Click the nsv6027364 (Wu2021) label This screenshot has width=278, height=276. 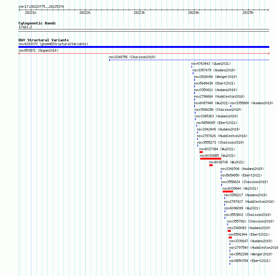coord(217,149)
